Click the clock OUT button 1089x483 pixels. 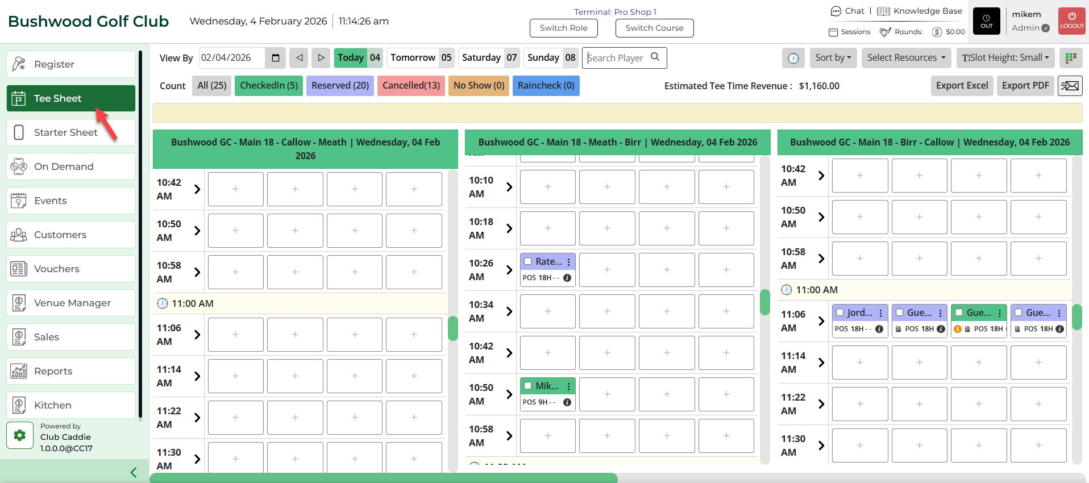click(987, 21)
